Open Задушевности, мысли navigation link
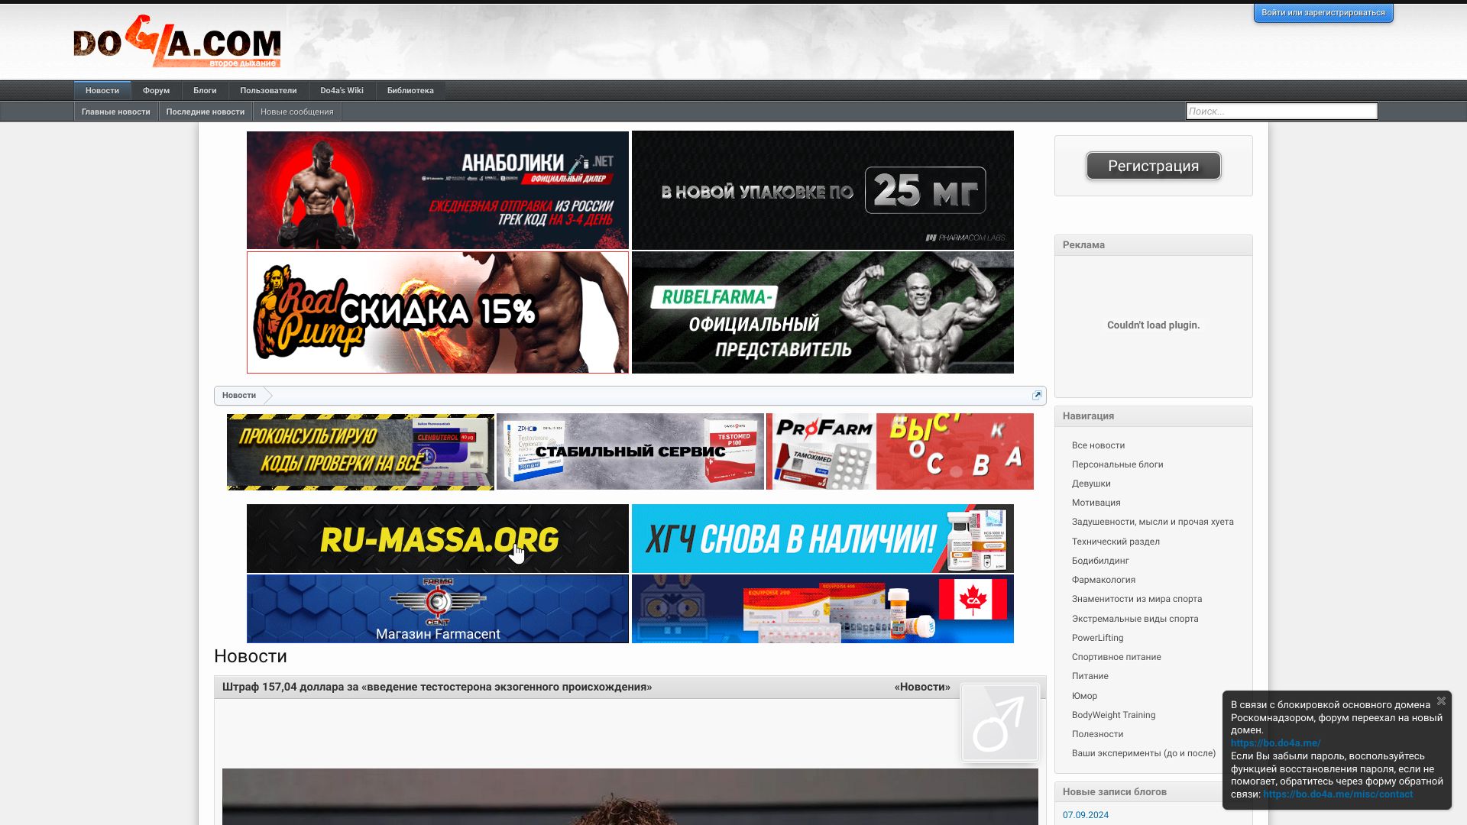The width and height of the screenshot is (1467, 825). click(x=1152, y=522)
